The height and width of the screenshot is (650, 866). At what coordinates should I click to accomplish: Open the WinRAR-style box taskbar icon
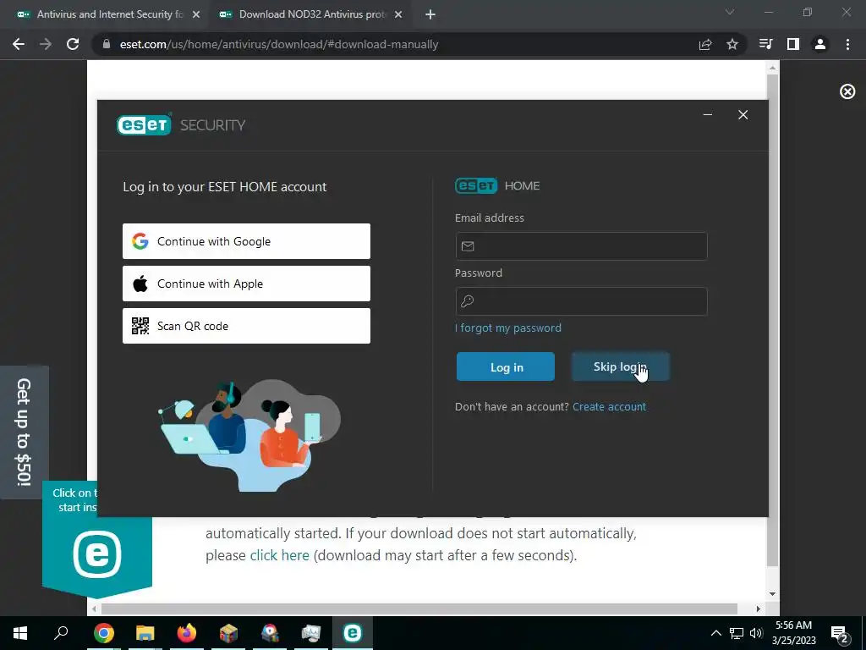228,633
